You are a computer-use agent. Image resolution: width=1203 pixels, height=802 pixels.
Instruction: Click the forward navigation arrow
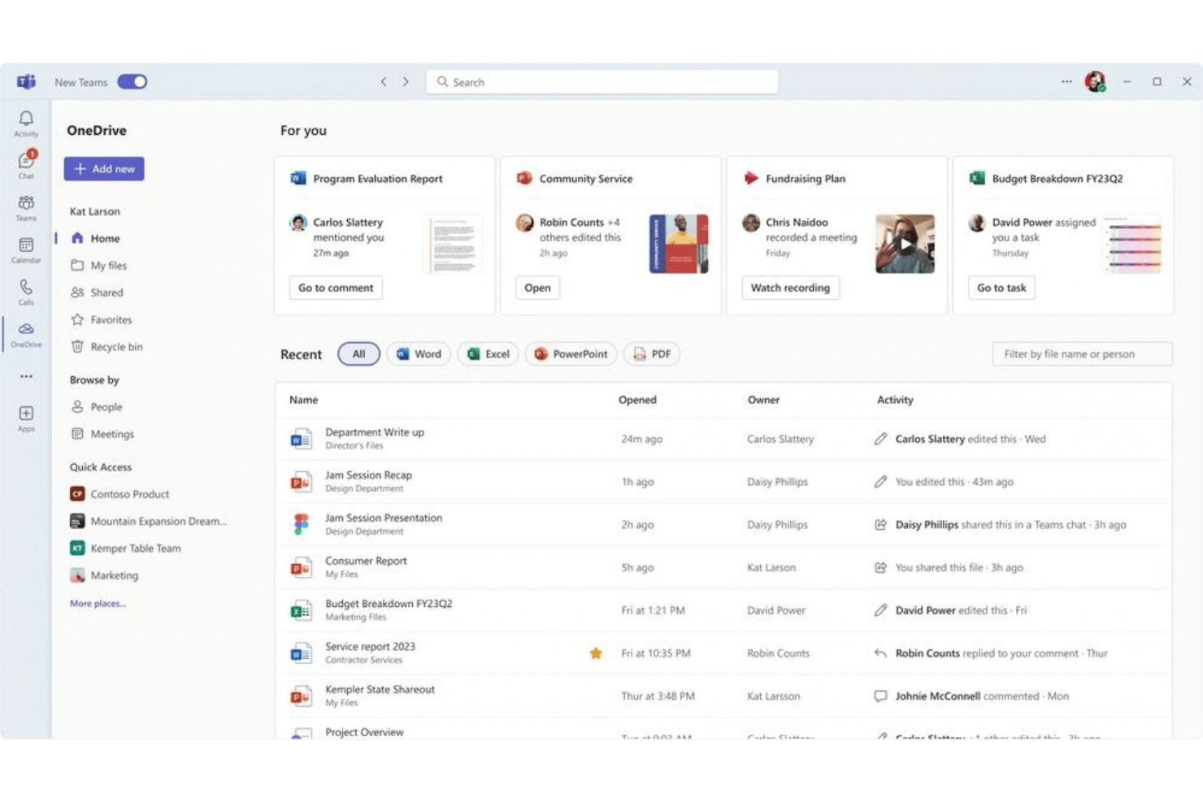406,82
